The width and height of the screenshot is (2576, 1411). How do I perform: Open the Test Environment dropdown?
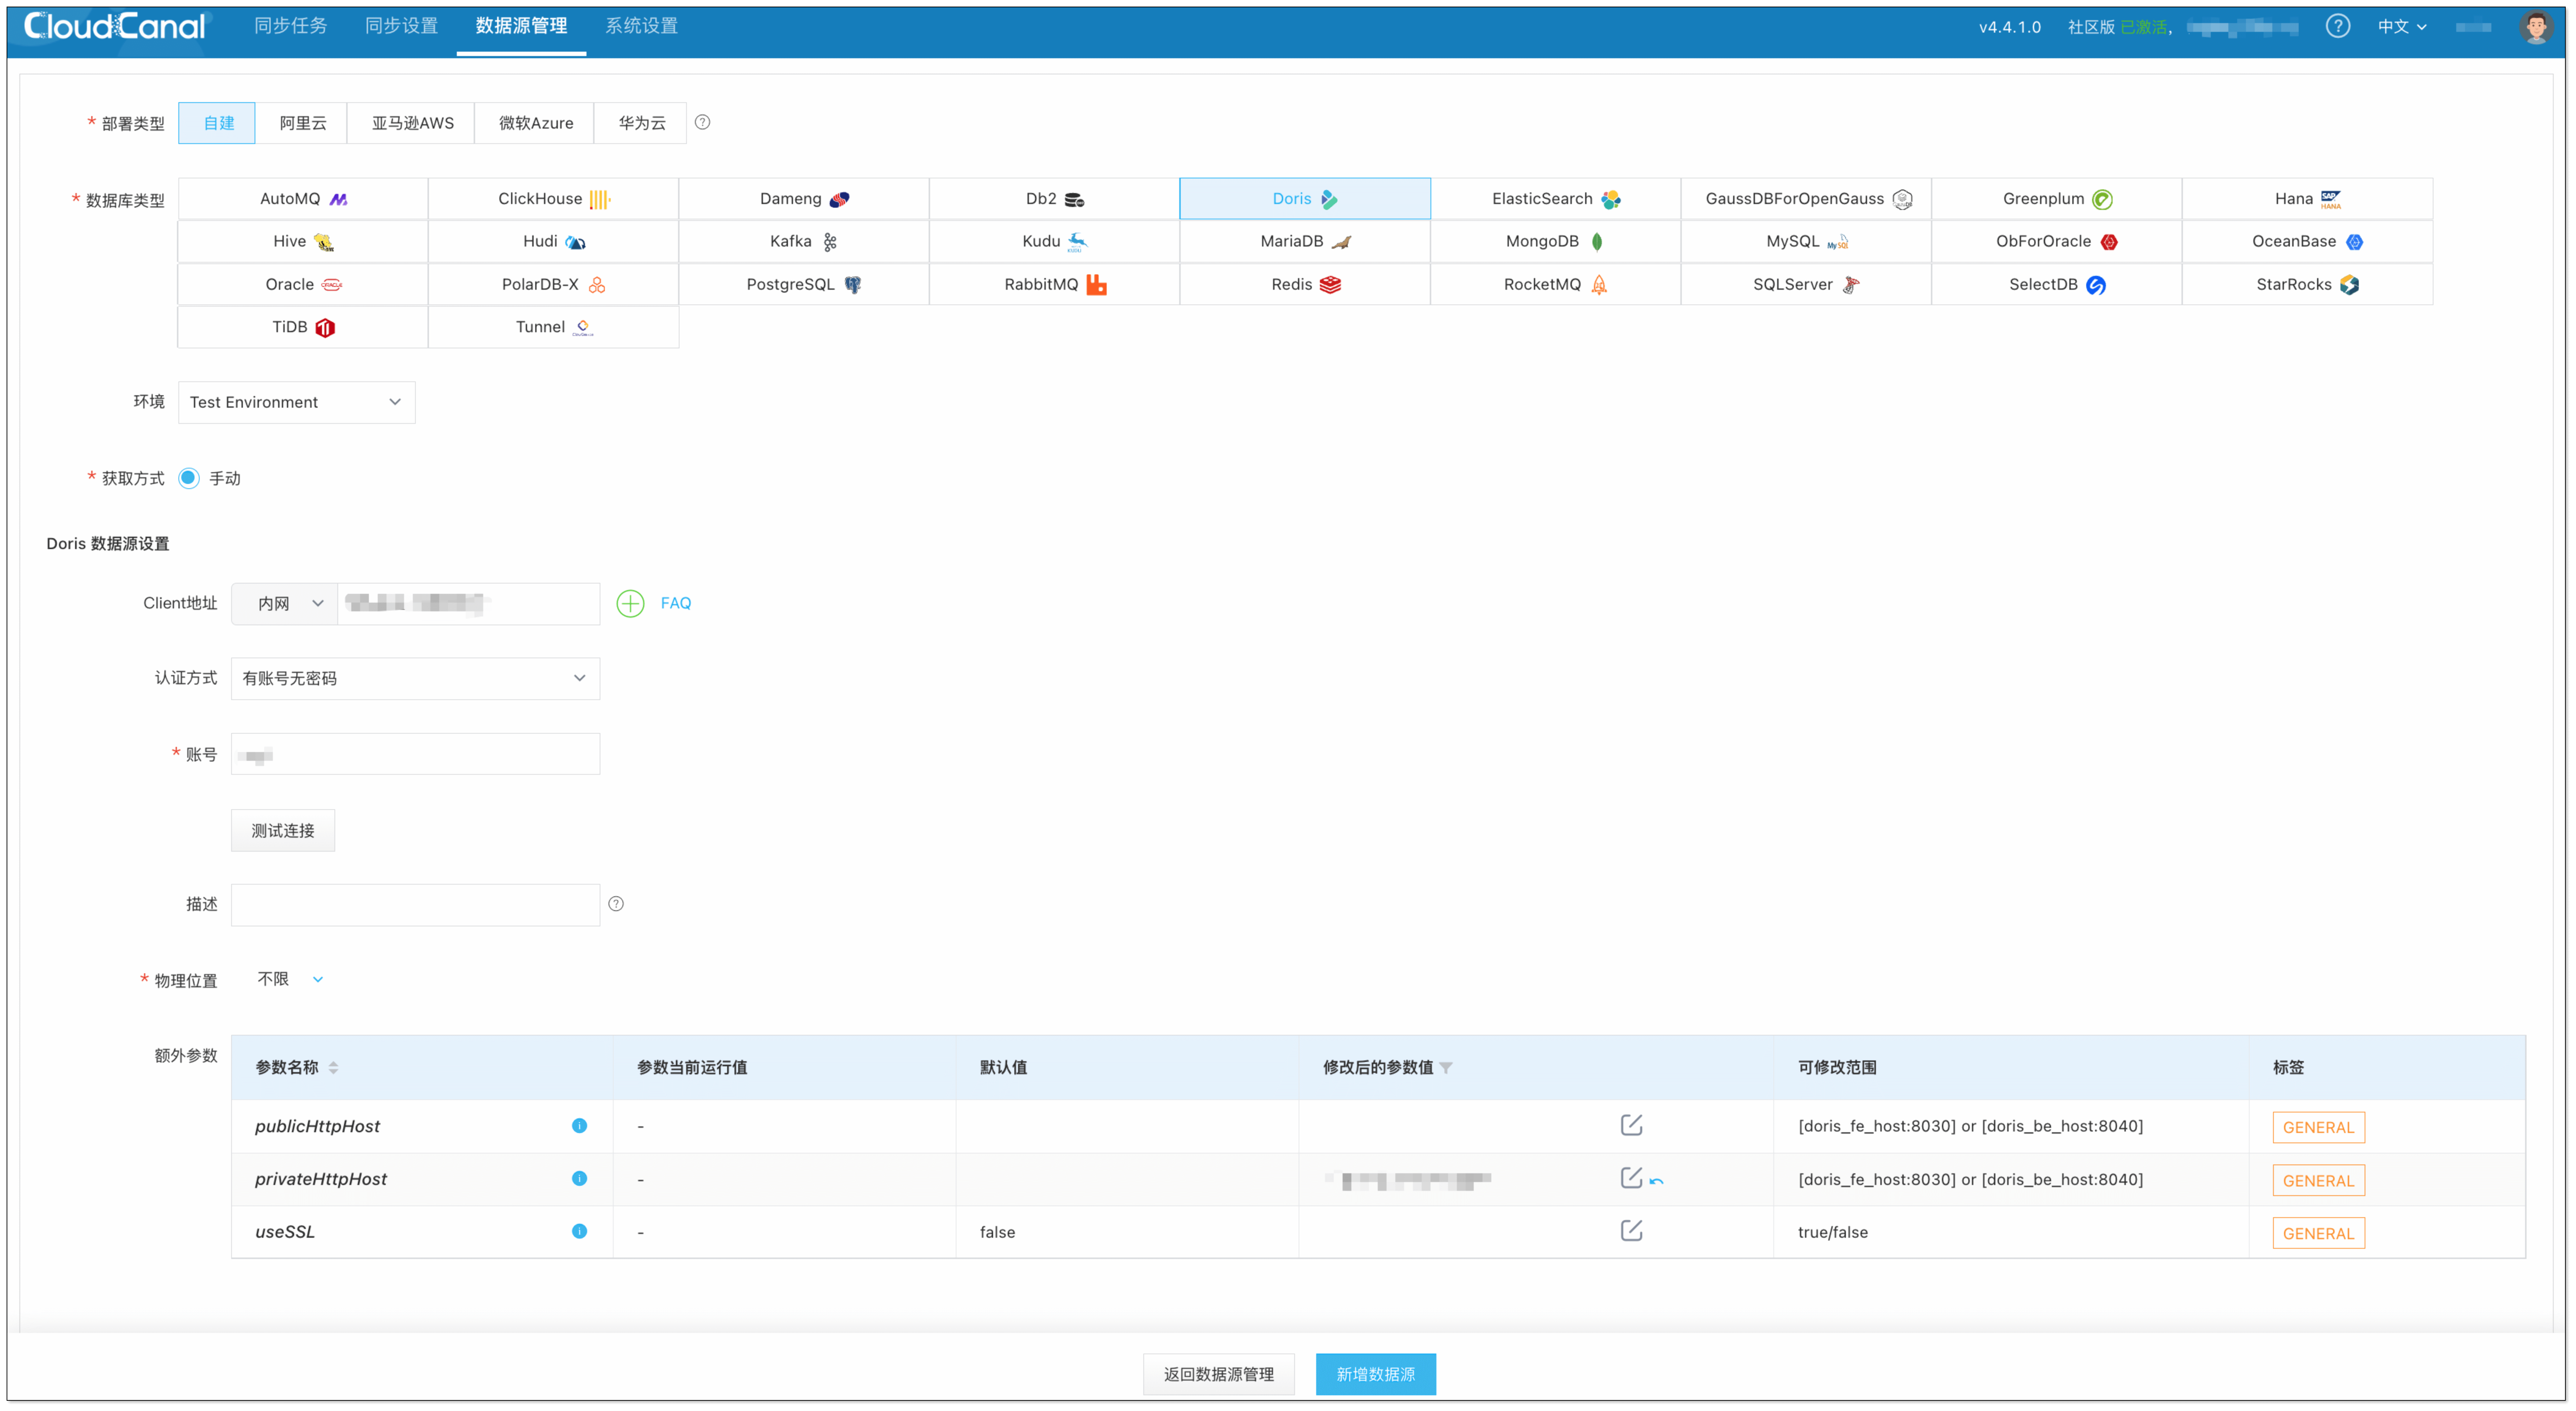(296, 402)
